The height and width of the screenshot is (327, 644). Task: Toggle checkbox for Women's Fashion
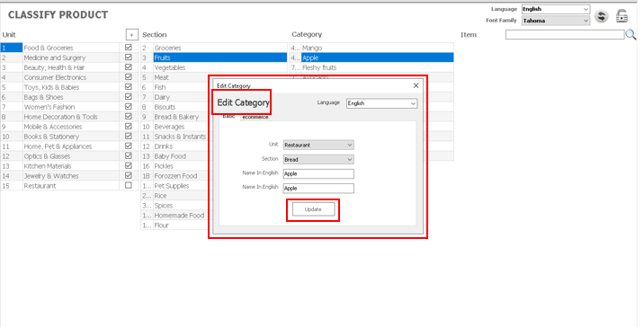point(128,107)
